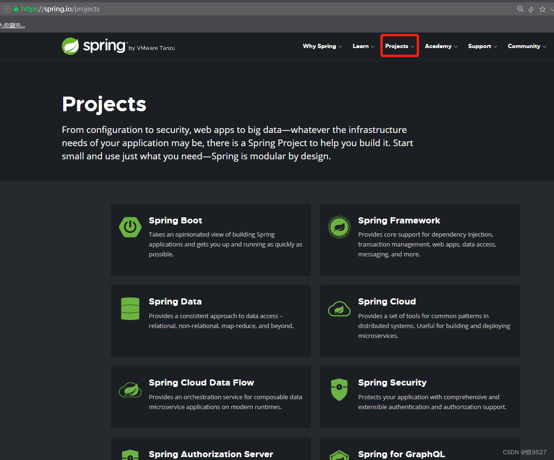The image size is (554, 460).
Task: Click the Spring Security description text
Action: tap(432, 402)
